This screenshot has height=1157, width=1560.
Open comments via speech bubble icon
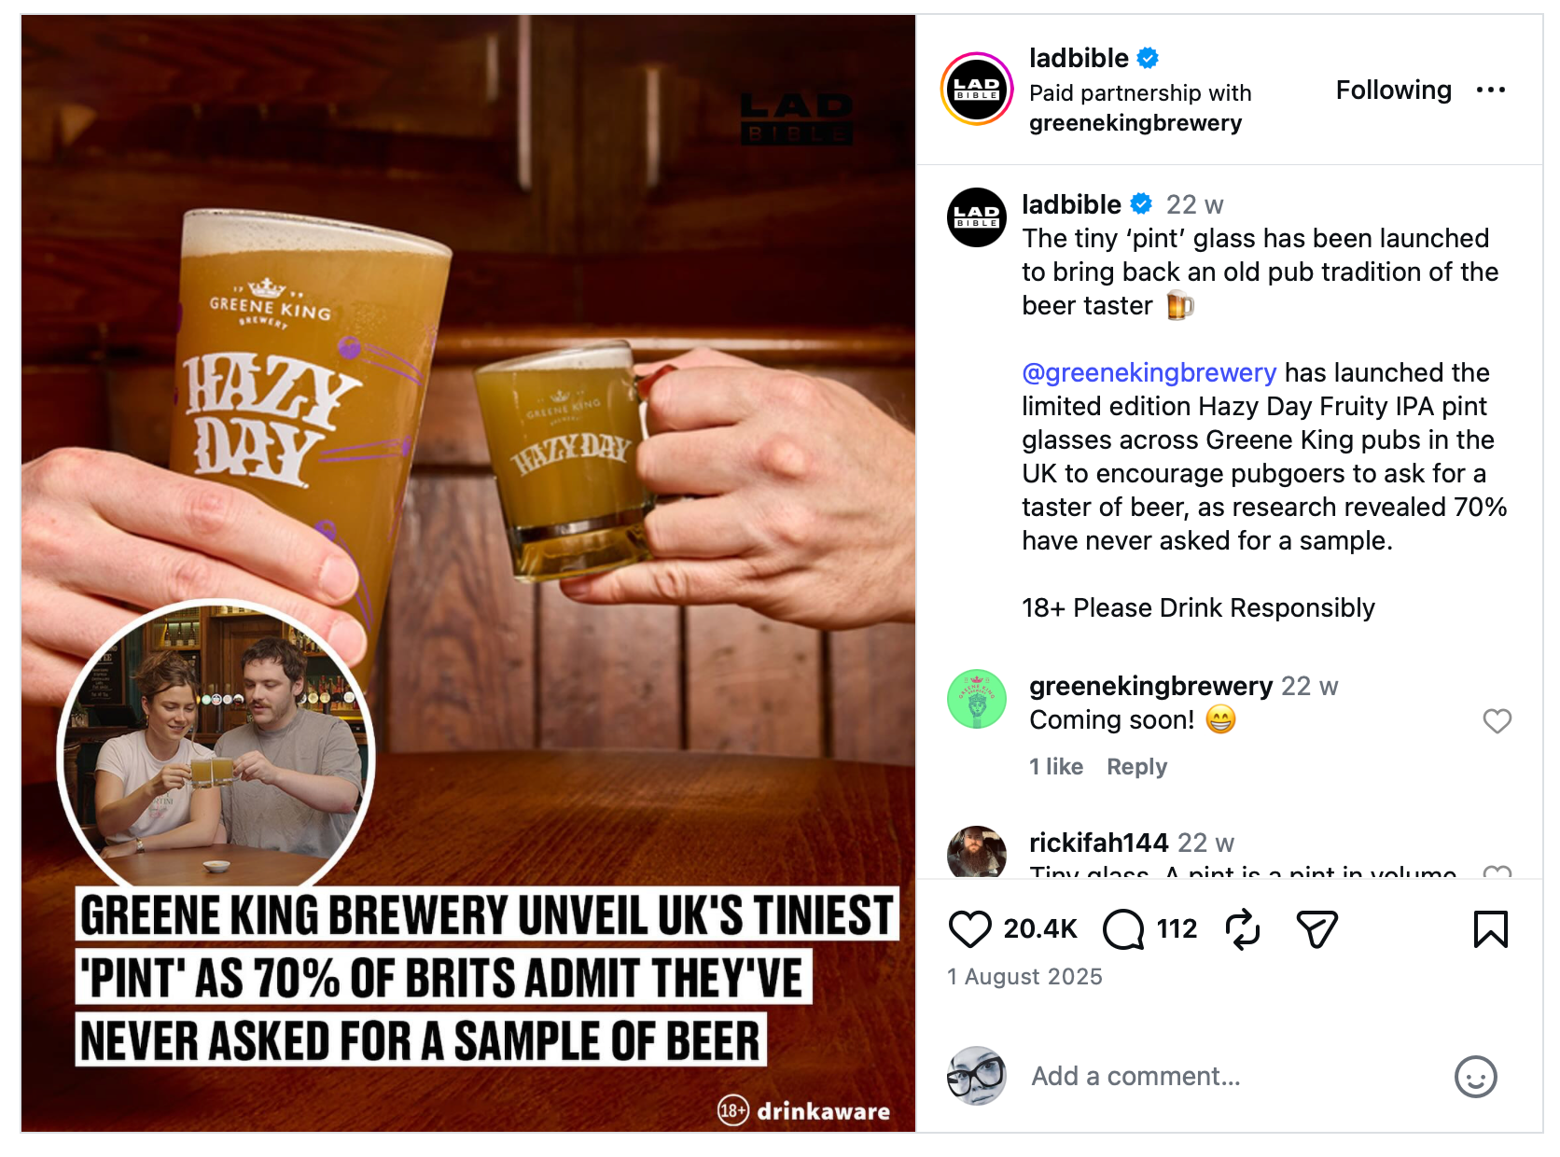pyautogui.click(x=1123, y=929)
